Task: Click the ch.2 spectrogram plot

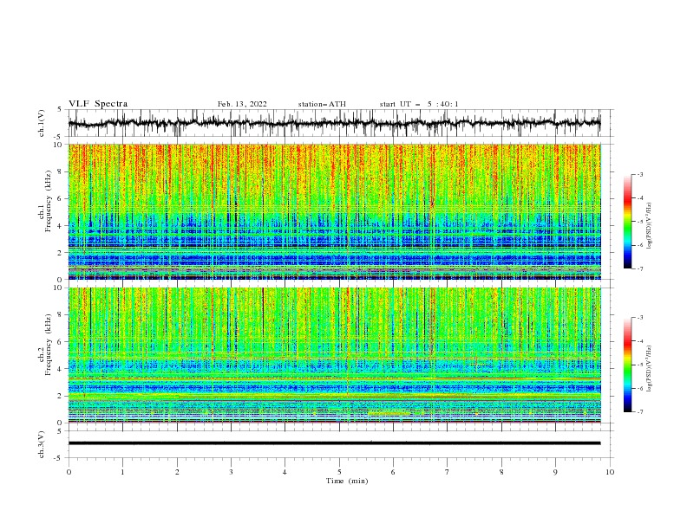Action: click(x=334, y=355)
